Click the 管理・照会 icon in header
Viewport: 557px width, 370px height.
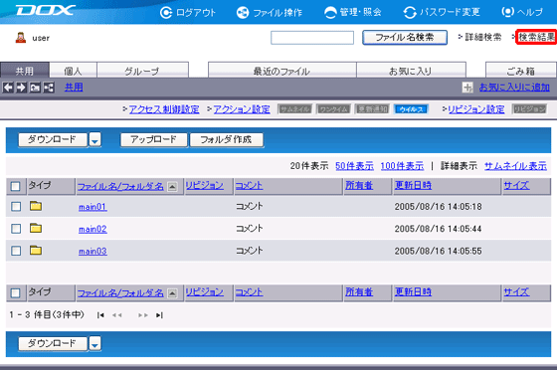click(330, 13)
